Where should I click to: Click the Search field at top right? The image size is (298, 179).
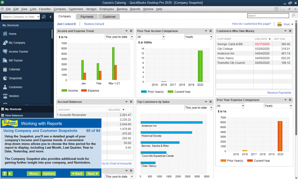268,16
